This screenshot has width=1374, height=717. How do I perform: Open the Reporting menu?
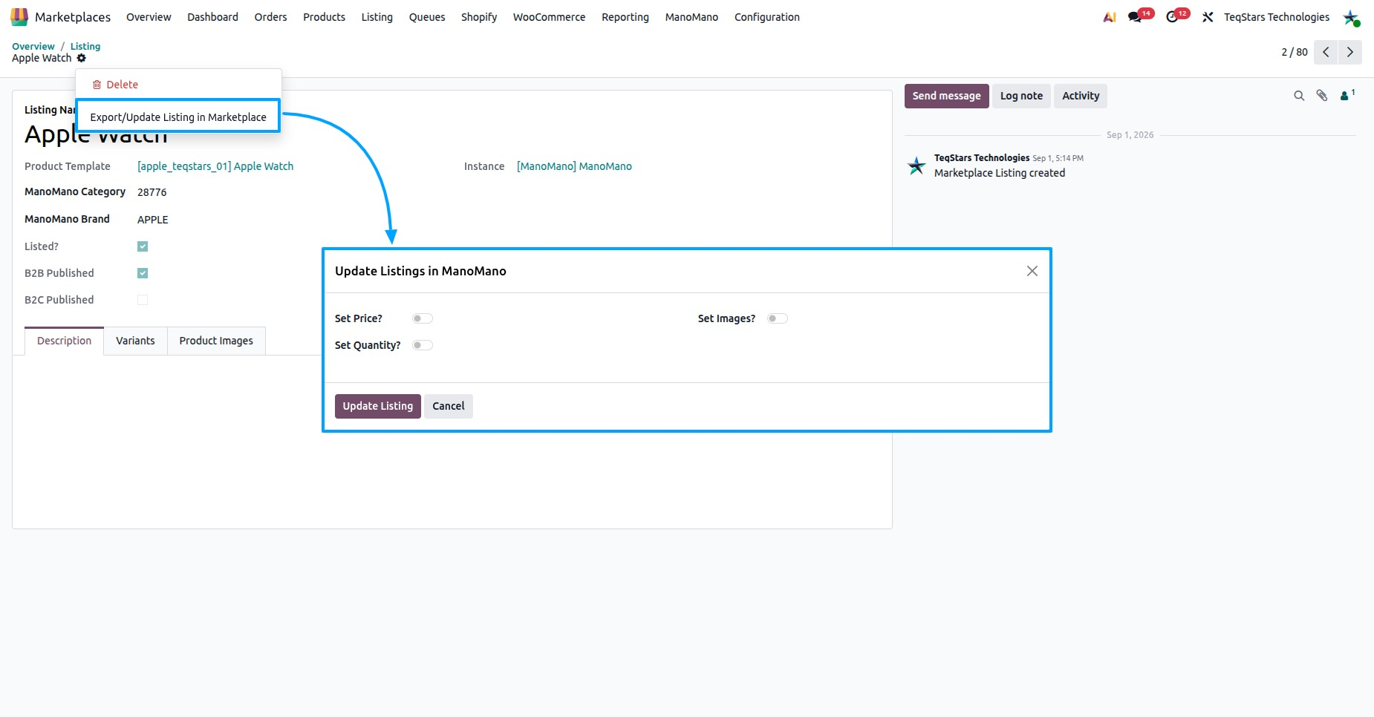pyautogui.click(x=625, y=17)
